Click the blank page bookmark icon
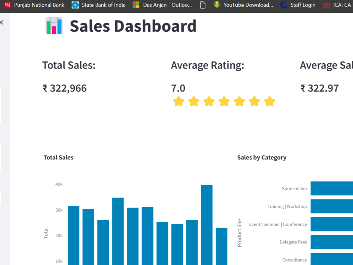Viewport: 353px width, 265px height. pyautogui.click(x=203, y=5)
